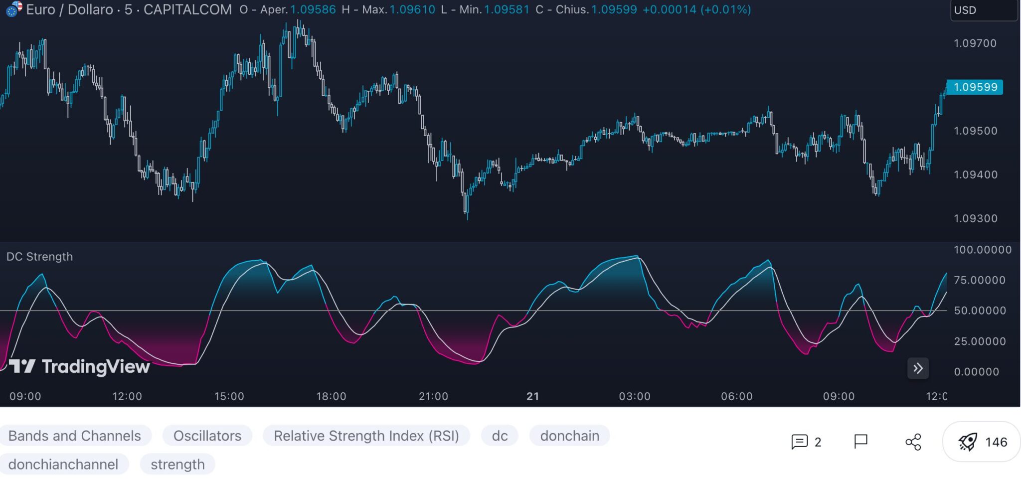Click the current price label 1.09599
1021x480 pixels.
click(x=975, y=87)
